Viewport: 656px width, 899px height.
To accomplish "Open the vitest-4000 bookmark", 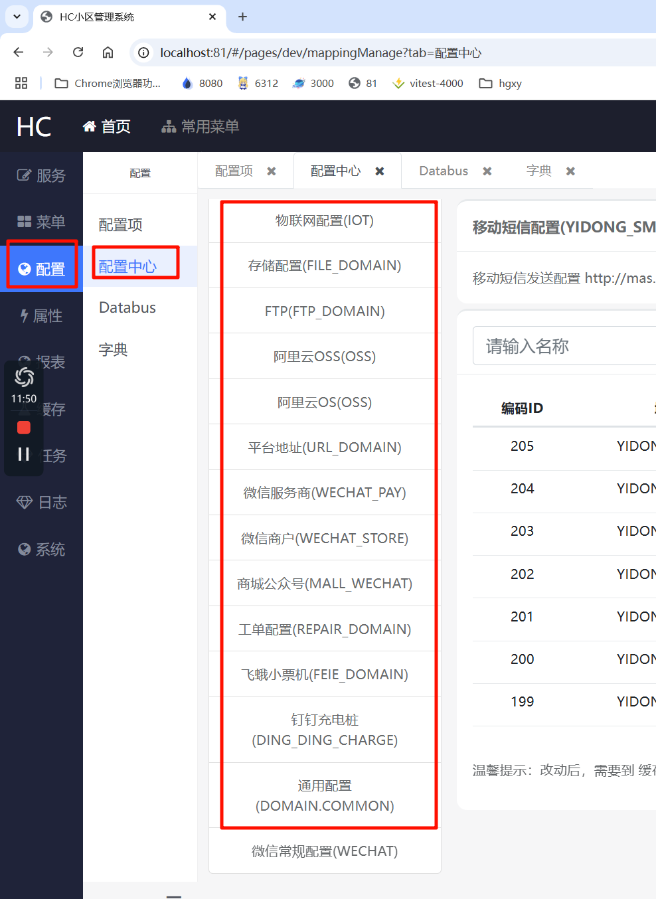I will [x=428, y=83].
